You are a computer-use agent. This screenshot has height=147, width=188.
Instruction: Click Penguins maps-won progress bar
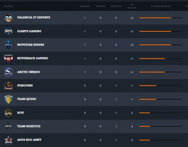160,86
